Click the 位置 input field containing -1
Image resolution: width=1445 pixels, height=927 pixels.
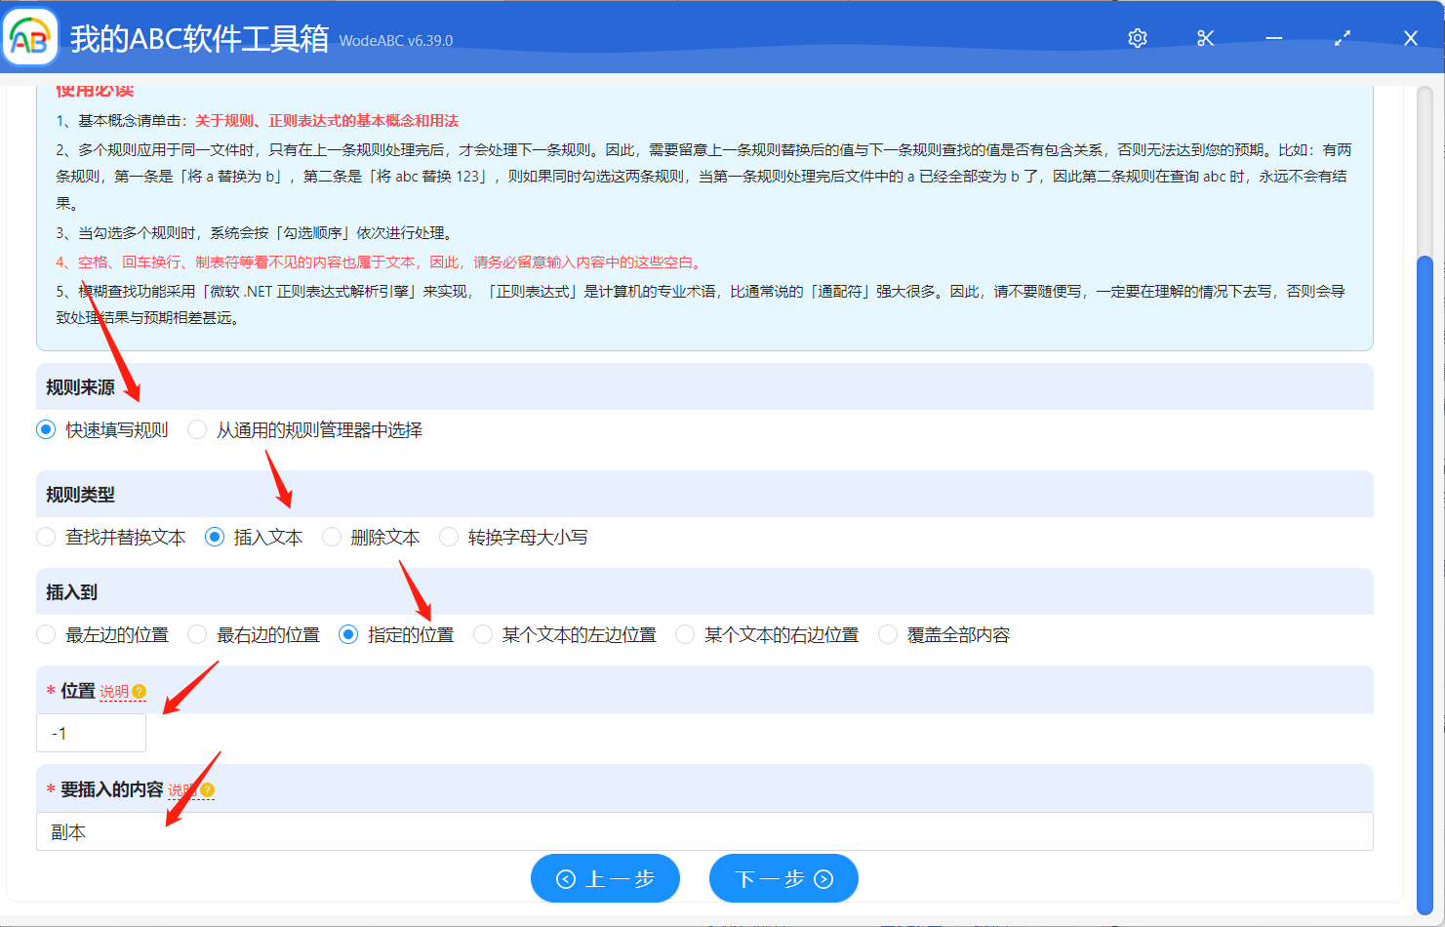pyautogui.click(x=91, y=733)
